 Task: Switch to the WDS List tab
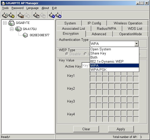[135, 29]
